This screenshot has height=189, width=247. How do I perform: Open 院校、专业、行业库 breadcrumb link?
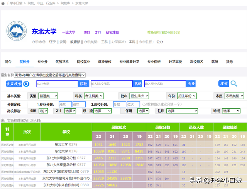pos(41,3)
